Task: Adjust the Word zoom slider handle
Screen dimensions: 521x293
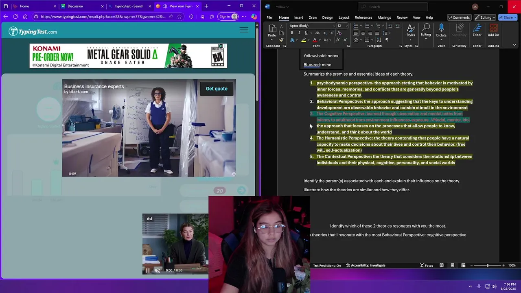Action: (x=487, y=265)
